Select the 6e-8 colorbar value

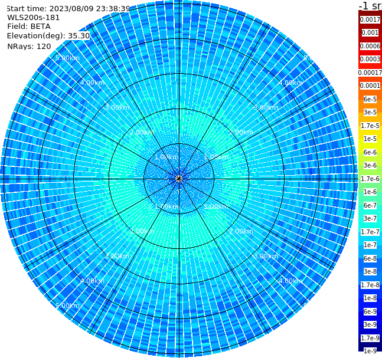pyautogui.click(x=370, y=258)
